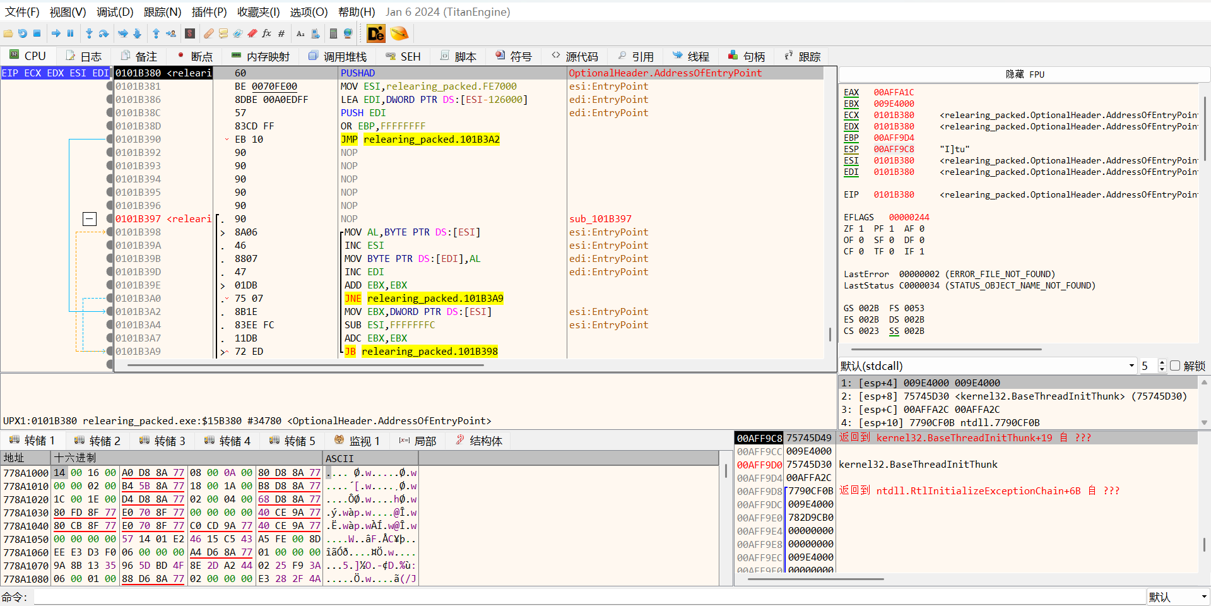Open the calculator icon in toolbar
This screenshot has height=606, width=1211.
333,33
